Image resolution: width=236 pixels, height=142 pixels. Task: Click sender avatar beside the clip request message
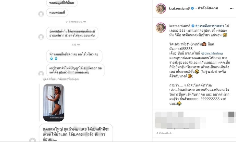41,37
